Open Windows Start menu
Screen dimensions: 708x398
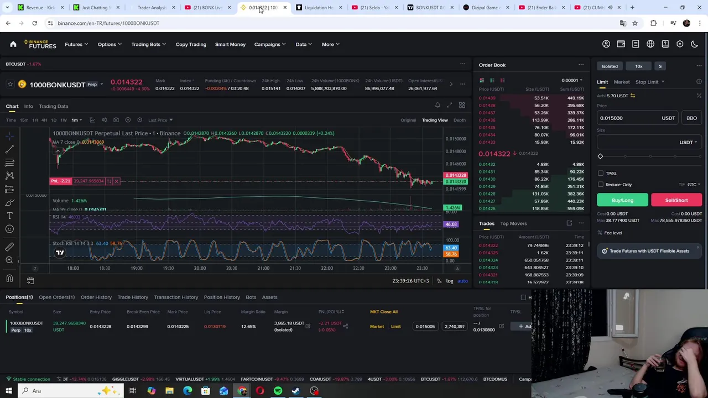[x=9, y=391]
